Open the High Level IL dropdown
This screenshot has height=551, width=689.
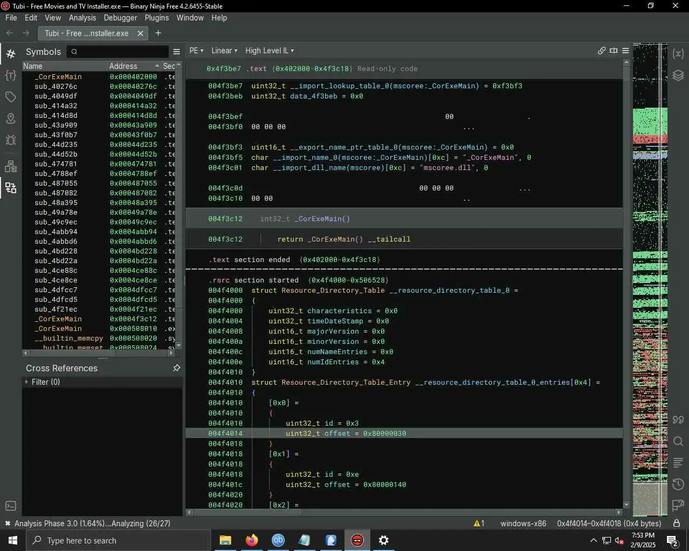click(270, 51)
